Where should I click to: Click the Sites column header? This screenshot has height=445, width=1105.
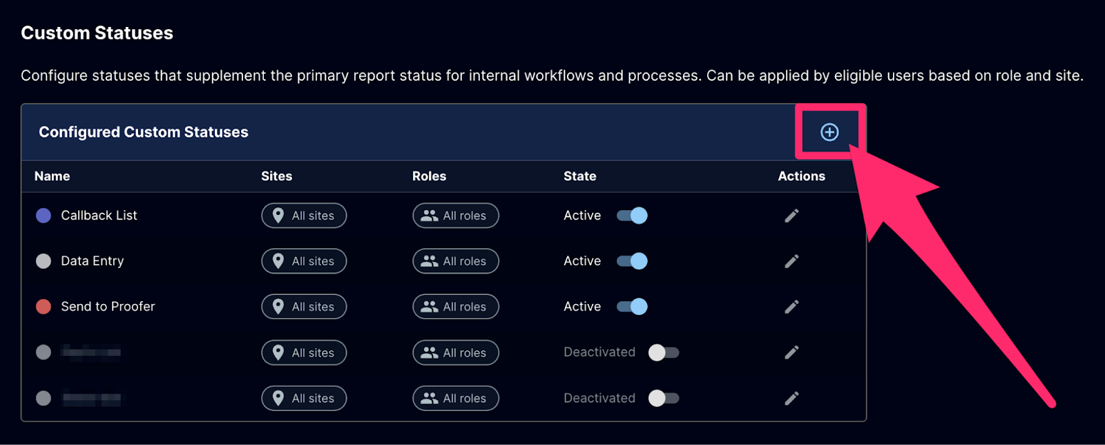(x=277, y=176)
